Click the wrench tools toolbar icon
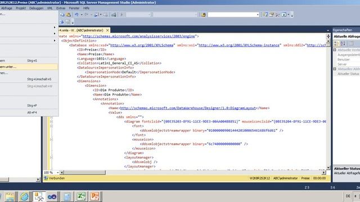Image resolution: width=360 pixels, height=202 pixels. point(277,15)
